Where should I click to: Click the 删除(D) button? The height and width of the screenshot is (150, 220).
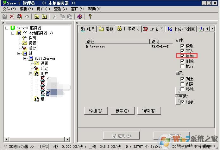(x=123, y=111)
